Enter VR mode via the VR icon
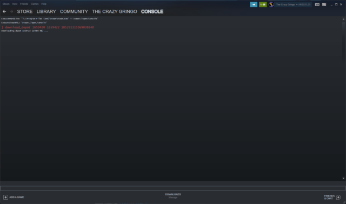This screenshot has width=346, height=204. pos(317,4)
